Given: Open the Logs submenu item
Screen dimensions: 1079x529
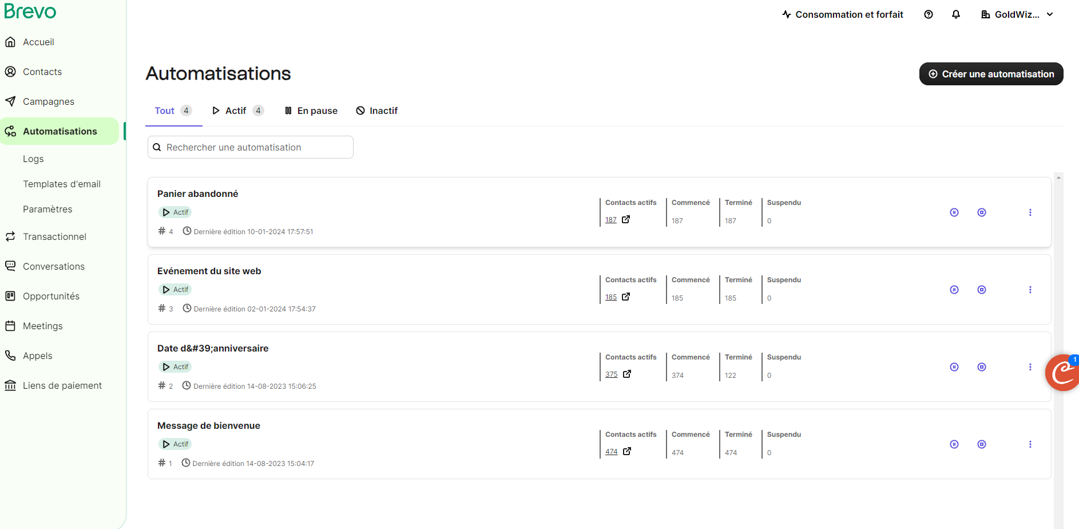Looking at the screenshot, I should click(33, 159).
